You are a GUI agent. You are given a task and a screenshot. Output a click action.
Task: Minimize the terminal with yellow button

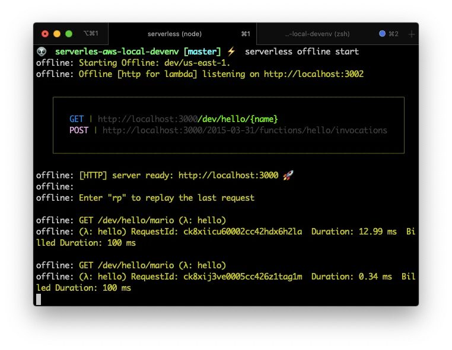tap(57, 34)
